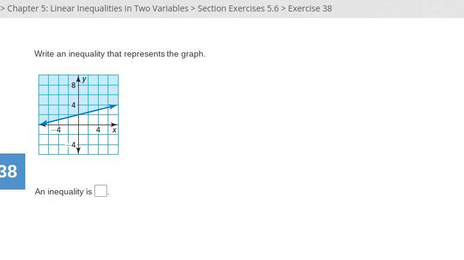Click the 'An inequality is' label text
The image size is (464, 260).
pos(63,191)
